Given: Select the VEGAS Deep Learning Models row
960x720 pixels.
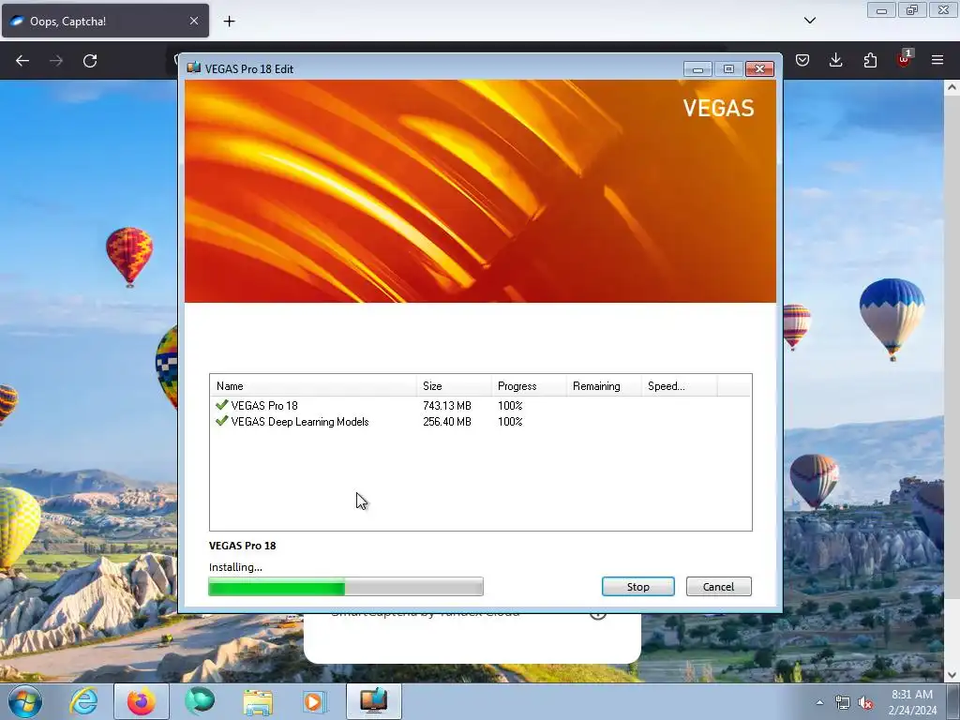Looking at the screenshot, I should [481, 421].
